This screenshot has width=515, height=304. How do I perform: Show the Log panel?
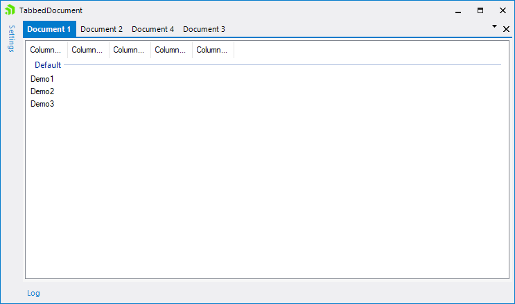point(33,293)
